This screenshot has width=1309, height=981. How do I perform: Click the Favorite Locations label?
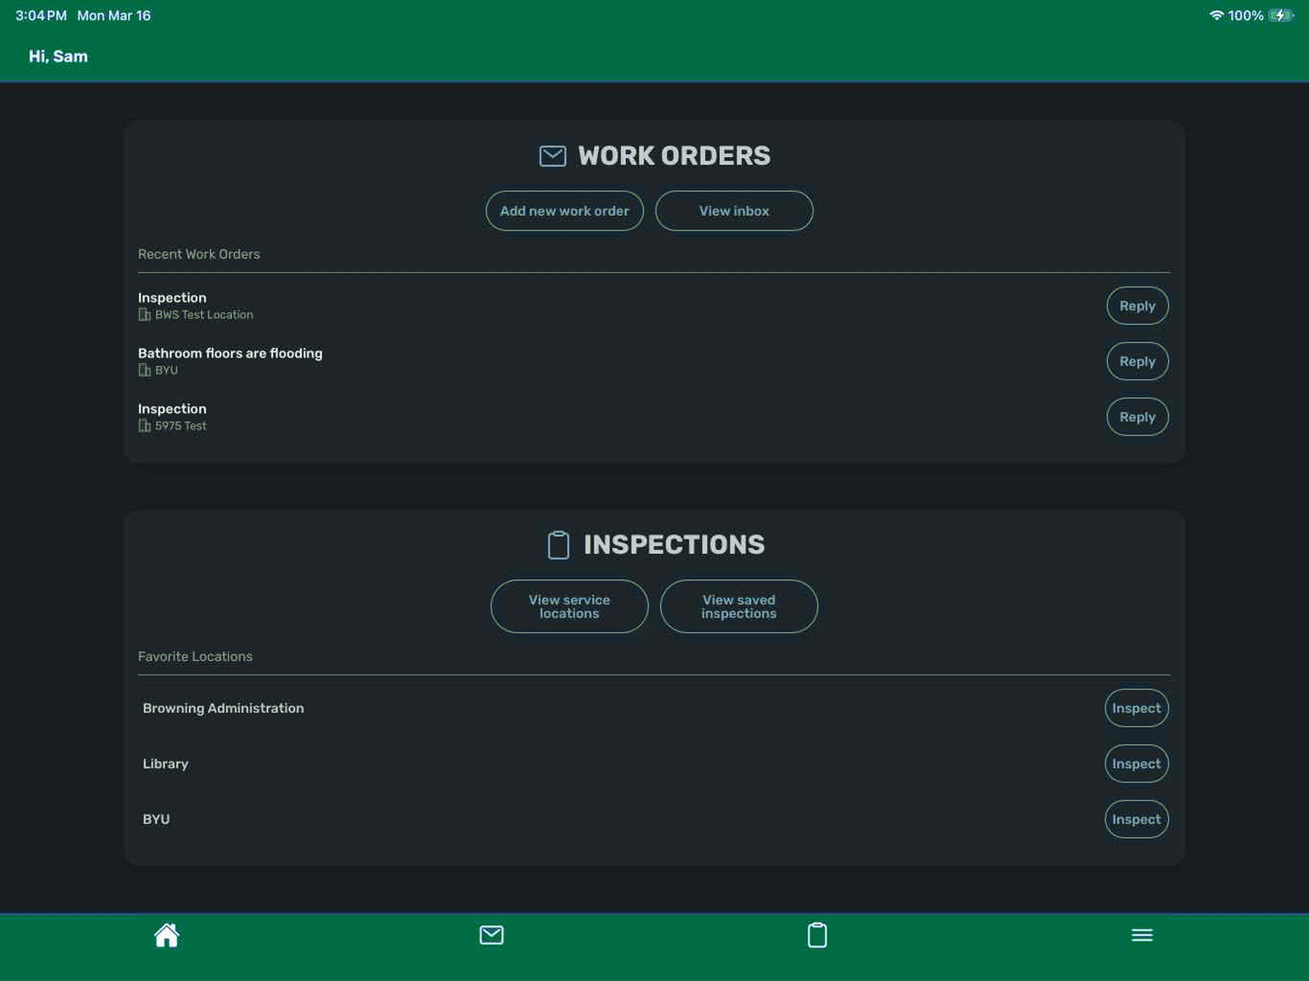195,657
